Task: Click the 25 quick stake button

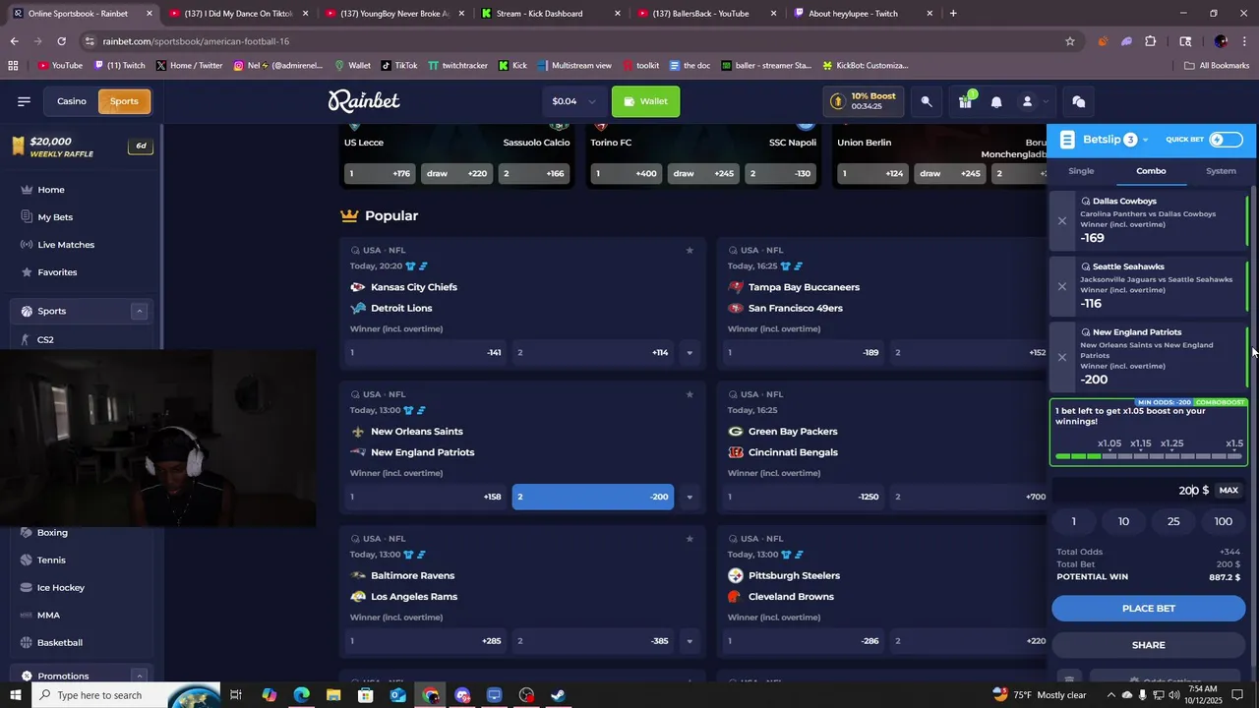Action: [x=1173, y=522]
